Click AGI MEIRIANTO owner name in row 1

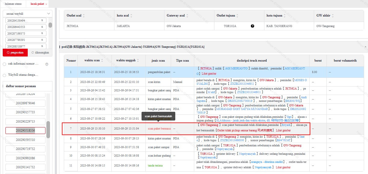point(236,69)
